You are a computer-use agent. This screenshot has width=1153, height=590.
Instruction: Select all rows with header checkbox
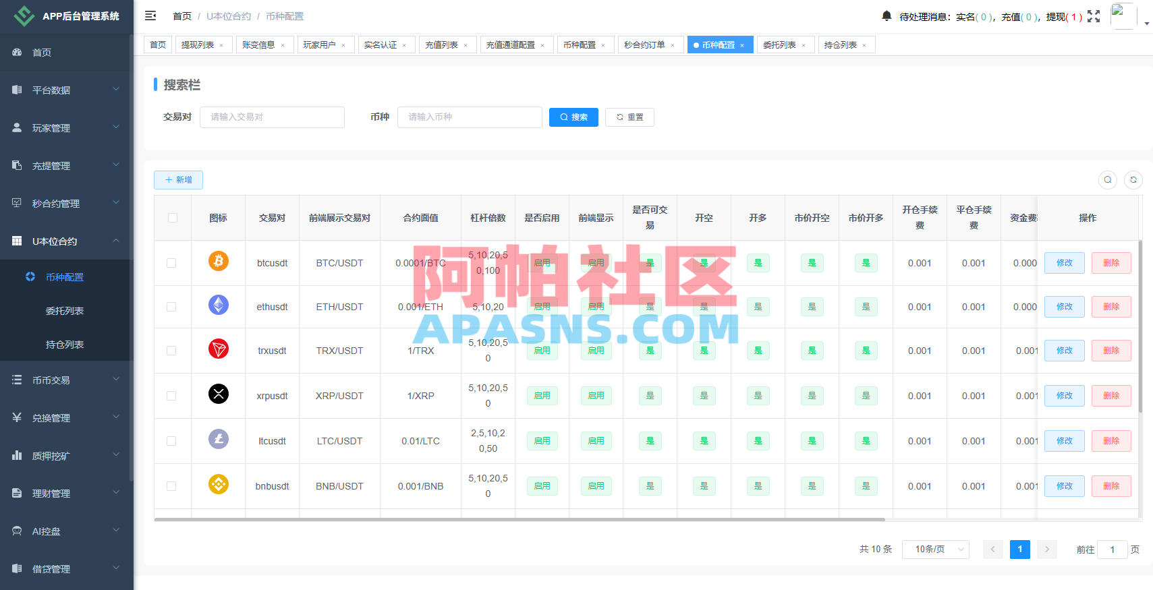click(x=173, y=218)
